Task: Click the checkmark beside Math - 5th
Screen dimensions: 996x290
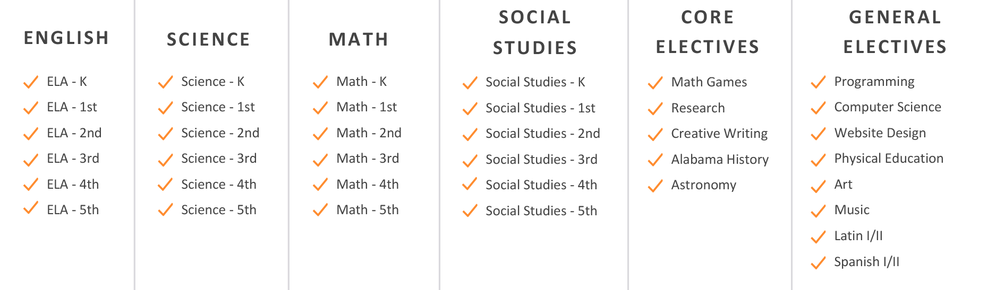Action: tap(320, 210)
